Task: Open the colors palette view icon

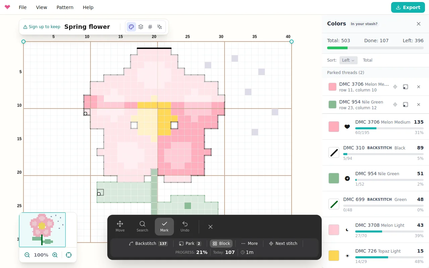Action: (131, 27)
